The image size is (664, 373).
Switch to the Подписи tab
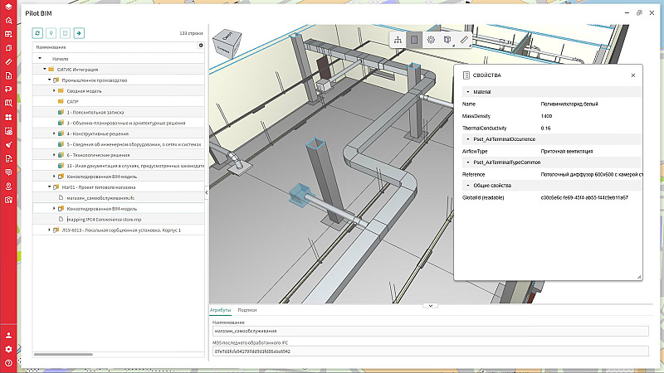tap(247, 309)
